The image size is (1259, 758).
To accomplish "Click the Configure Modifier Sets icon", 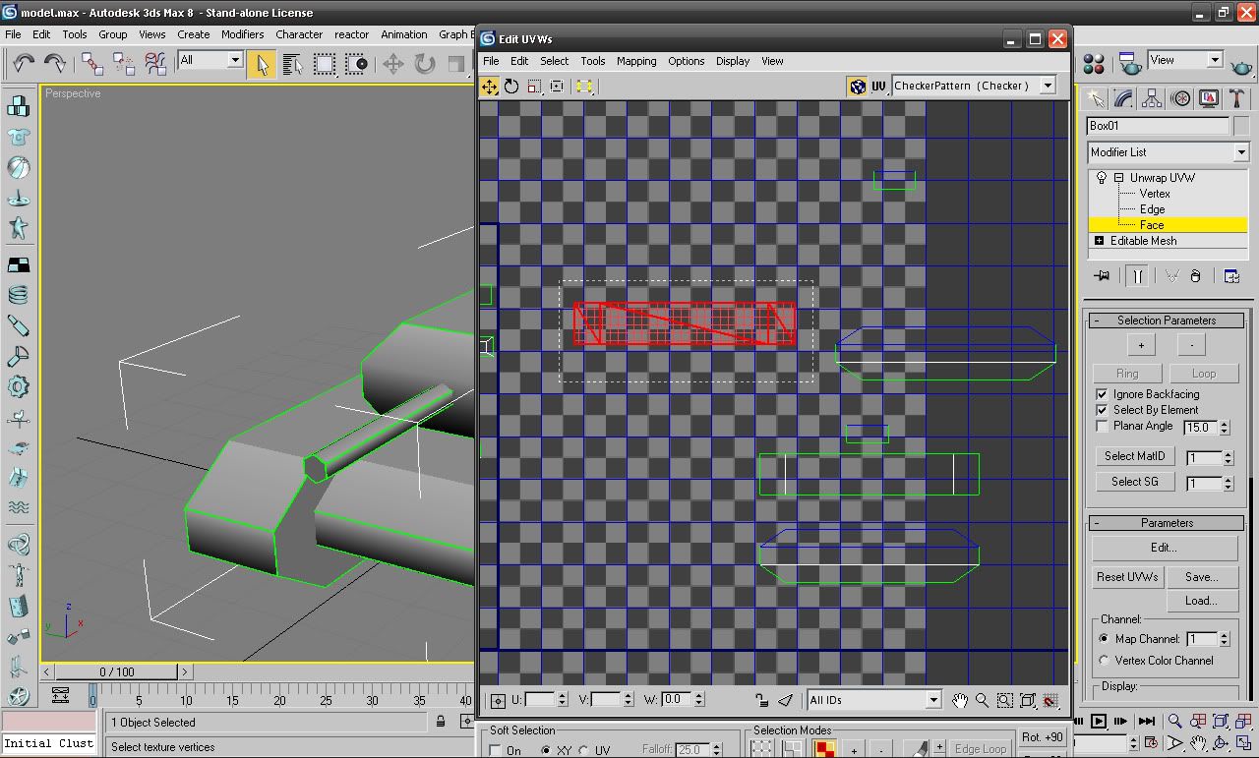I will (x=1231, y=276).
